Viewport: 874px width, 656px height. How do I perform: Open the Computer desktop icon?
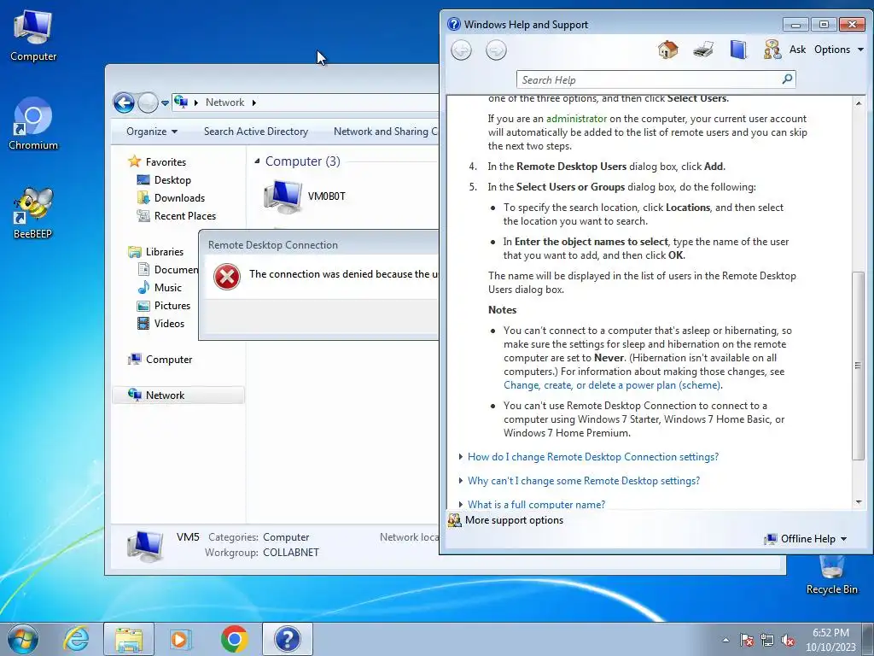pos(33,36)
